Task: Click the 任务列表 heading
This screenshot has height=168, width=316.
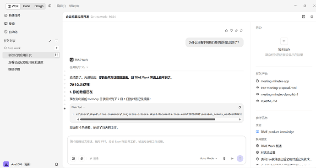Action: click(x=10, y=41)
